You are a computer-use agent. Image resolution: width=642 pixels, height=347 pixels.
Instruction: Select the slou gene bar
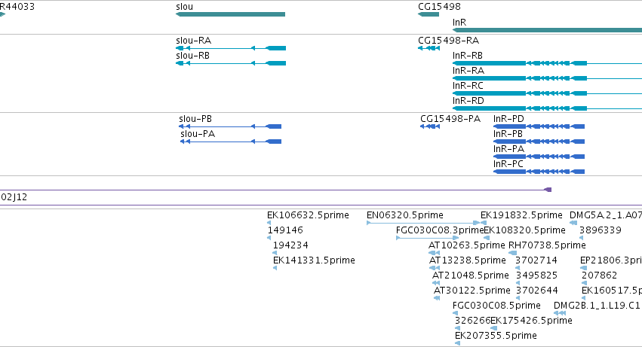[231, 14]
